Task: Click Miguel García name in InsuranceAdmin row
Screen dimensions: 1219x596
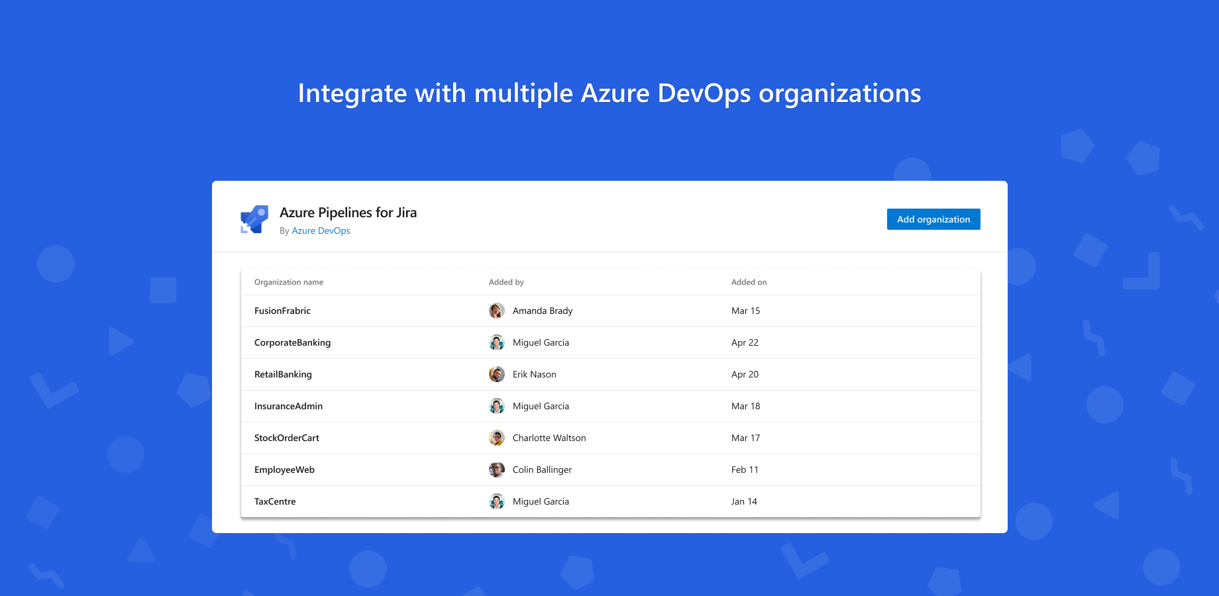Action: point(541,406)
